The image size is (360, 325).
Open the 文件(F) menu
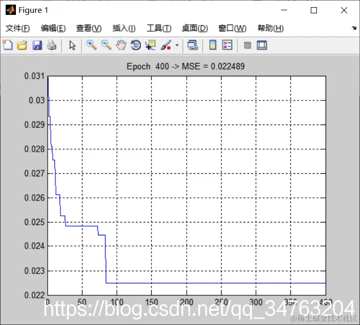pyautogui.click(x=17, y=28)
